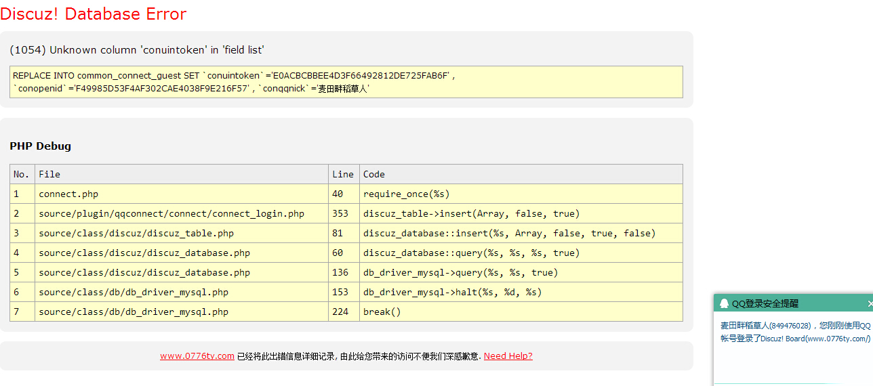The height and width of the screenshot is (386, 873).
Task: Open the www.0776ty.com link
Action: 197,356
